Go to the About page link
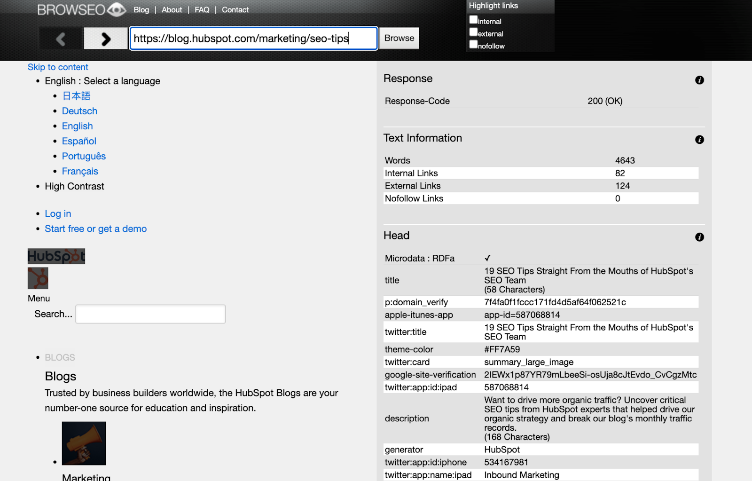Screen dimensions: 752x481 (172, 10)
